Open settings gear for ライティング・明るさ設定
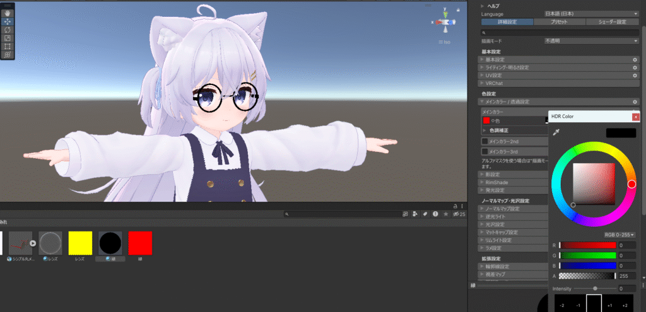 coord(635,67)
